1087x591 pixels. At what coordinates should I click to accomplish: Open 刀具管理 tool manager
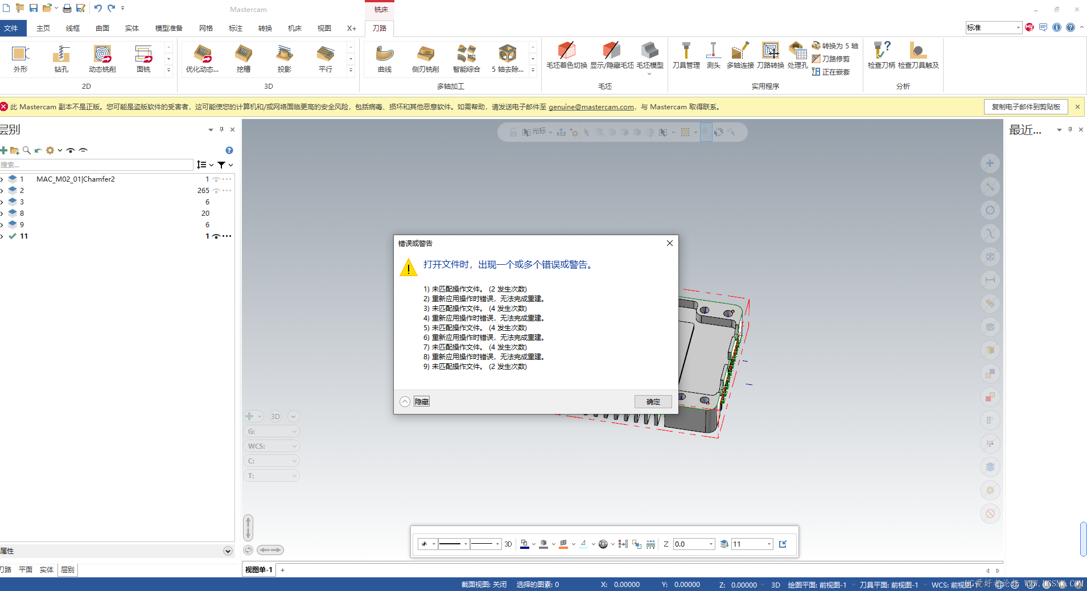pos(686,56)
